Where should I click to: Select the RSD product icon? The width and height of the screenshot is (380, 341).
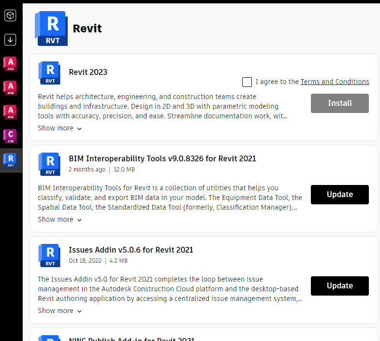(x=10, y=112)
